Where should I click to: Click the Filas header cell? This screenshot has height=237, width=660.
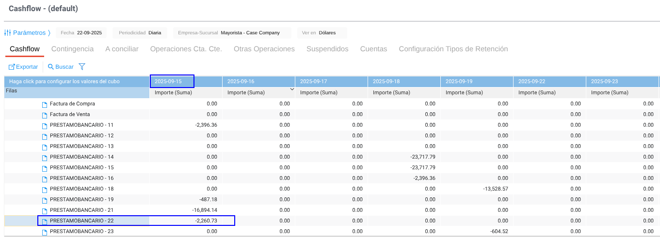coord(77,92)
